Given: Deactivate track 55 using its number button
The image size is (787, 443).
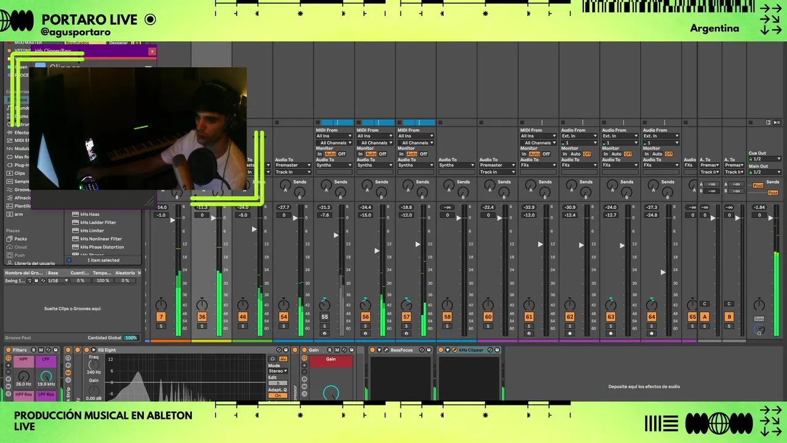Looking at the screenshot, I should point(325,317).
